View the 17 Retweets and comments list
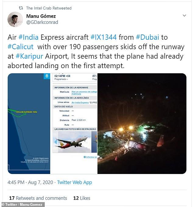The height and width of the screenshot is (207, 193). 38,198
